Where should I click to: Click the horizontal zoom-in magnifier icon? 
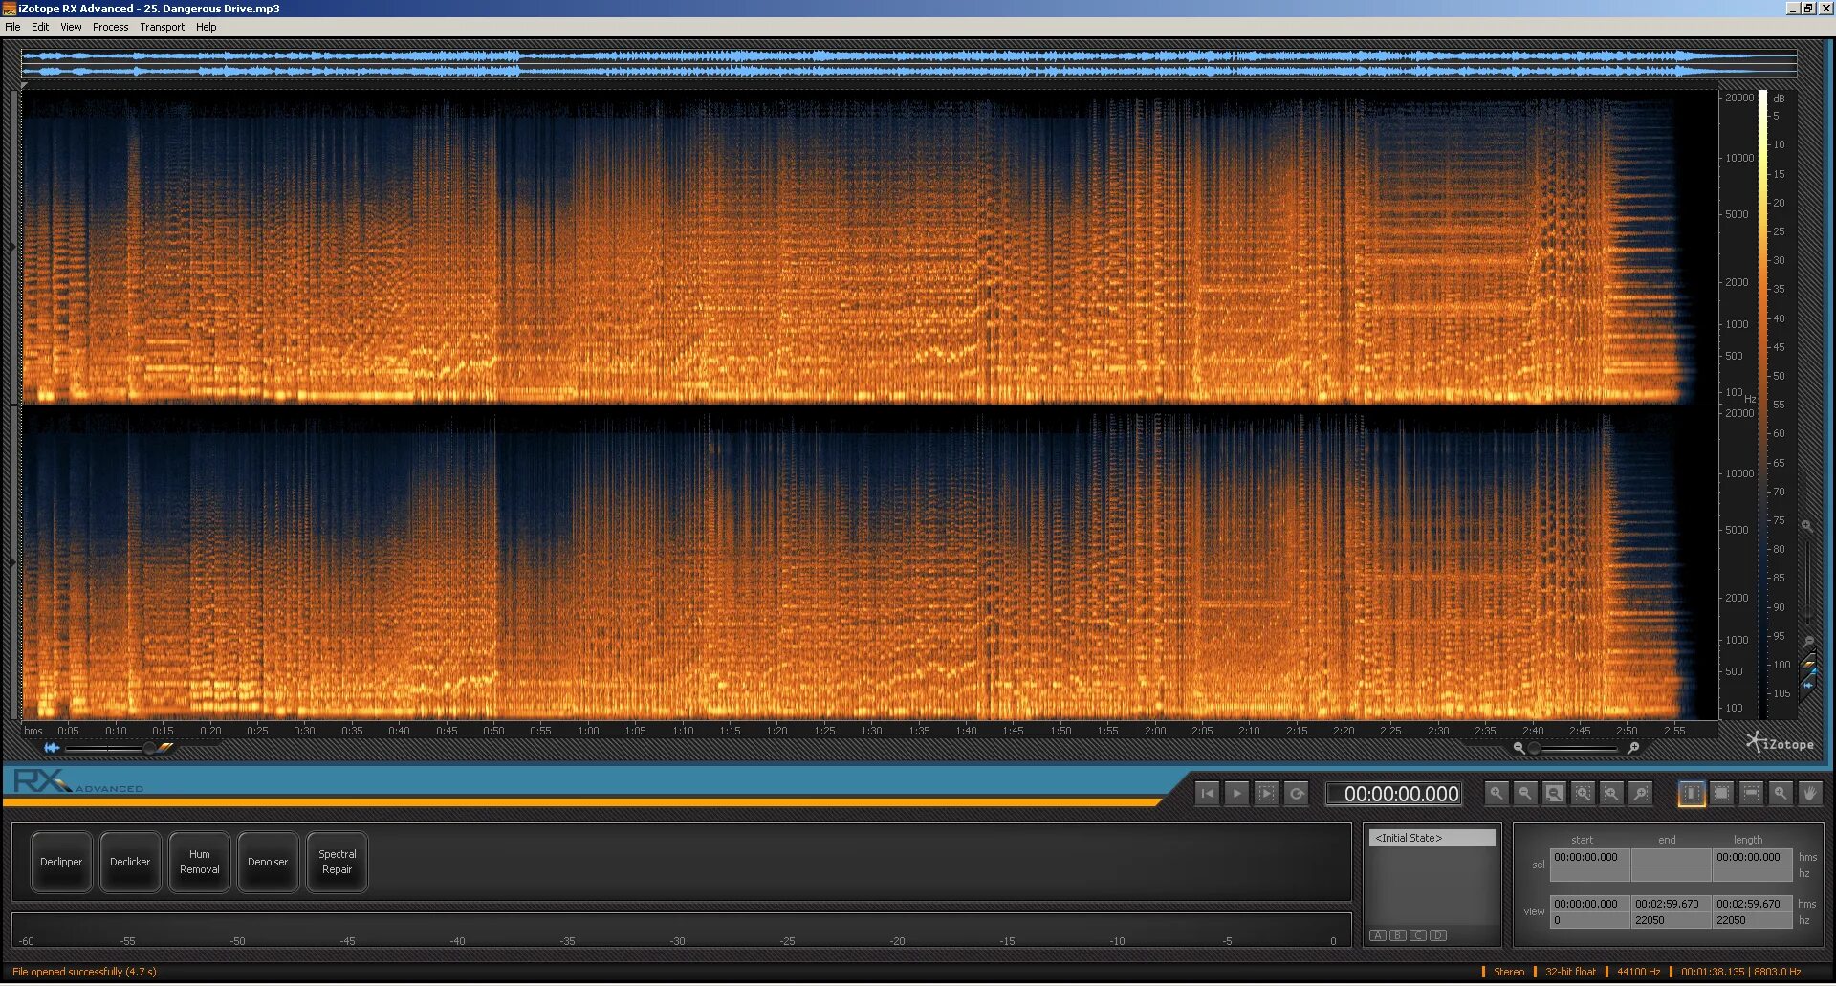click(1633, 749)
